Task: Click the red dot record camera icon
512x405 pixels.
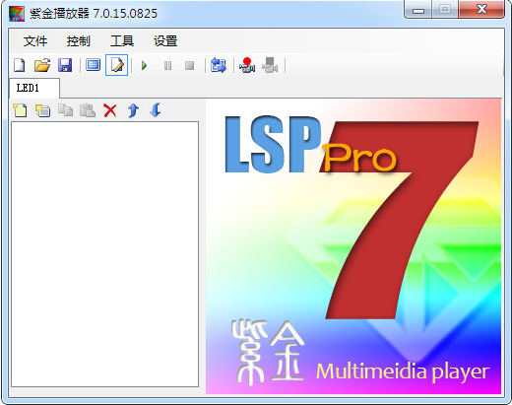Action: 247,65
